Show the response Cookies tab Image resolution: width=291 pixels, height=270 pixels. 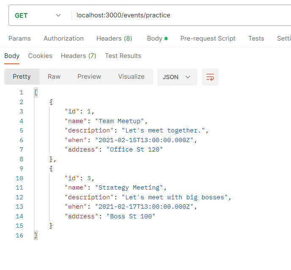coord(40,56)
